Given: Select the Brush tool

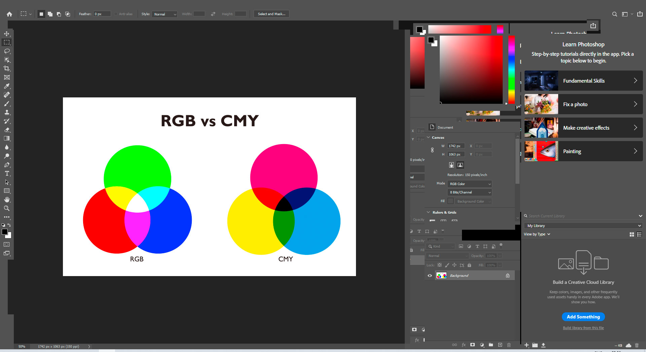Looking at the screenshot, I should pyautogui.click(x=7, y=103).
